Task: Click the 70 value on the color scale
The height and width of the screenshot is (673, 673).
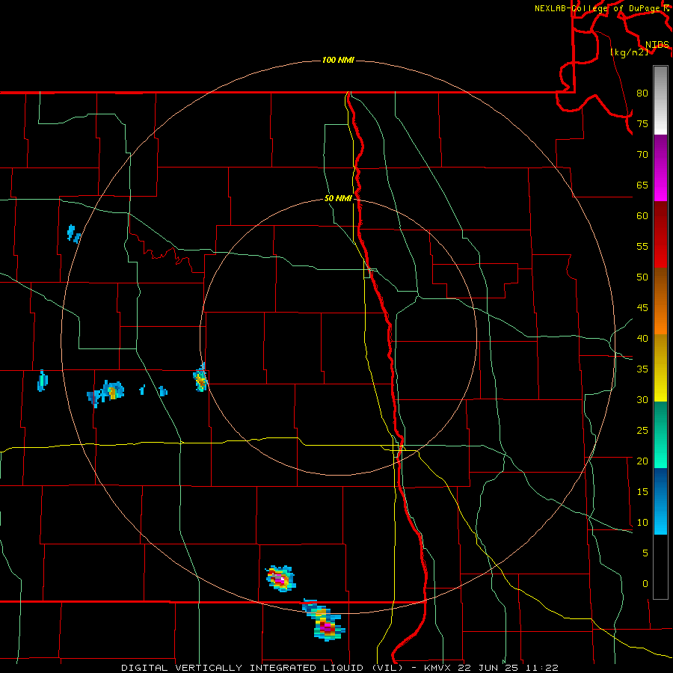Action: click(642, 155)
